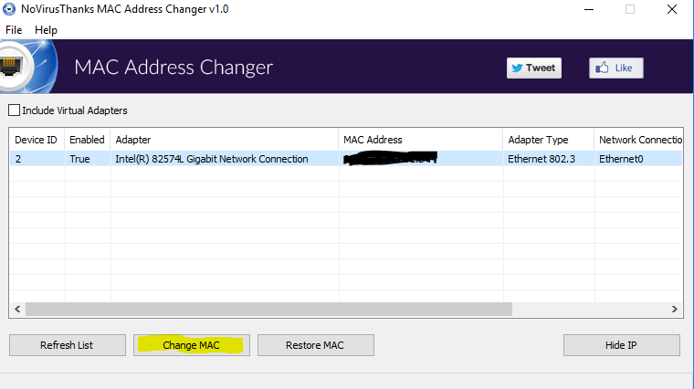Click the Hide IP button
The width and height of the screenshot is (694, 389).
pyautogui.click(x=622, y=345)
